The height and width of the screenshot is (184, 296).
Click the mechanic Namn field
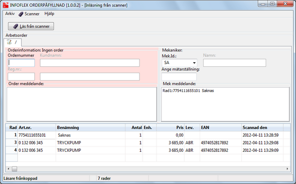tap(234, 63)
